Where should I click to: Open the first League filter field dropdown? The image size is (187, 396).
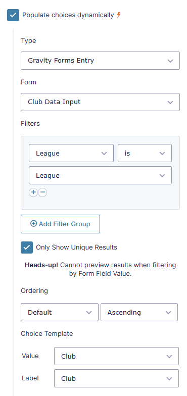[x=71, y=153]
